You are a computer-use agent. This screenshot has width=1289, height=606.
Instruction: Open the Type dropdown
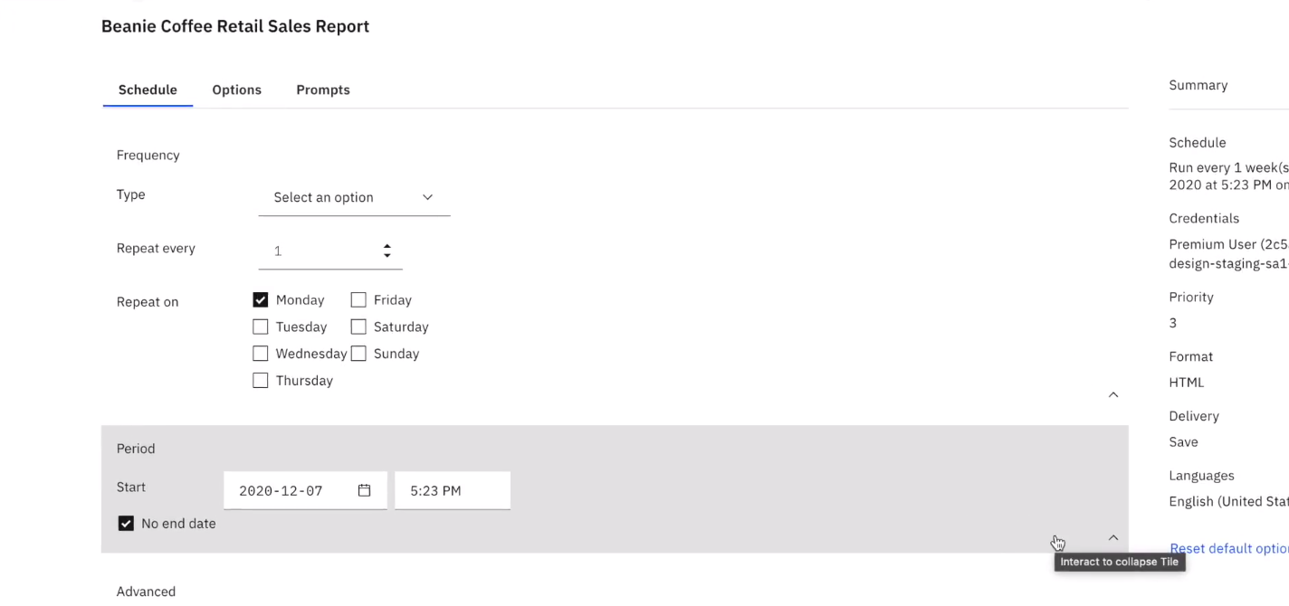pos(353,197)
